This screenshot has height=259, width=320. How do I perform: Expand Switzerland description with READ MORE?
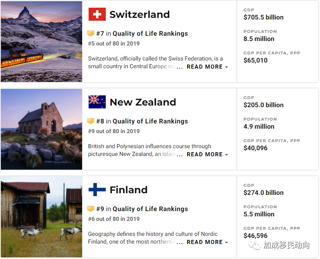tap(207, 67)
